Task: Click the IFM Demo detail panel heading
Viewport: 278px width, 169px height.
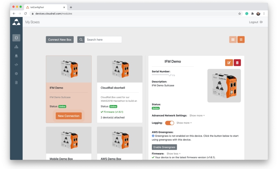Action: pos(173,62)
